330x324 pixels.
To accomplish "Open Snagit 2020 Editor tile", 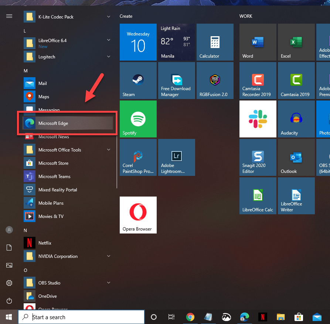I will [258, 157].
